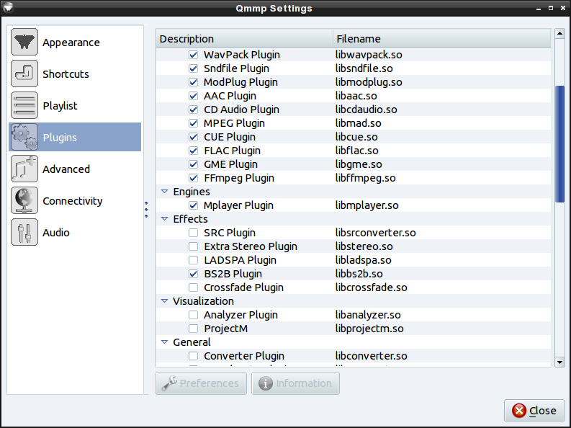Viewport: 571px width, 428px height.
Task: Collapse the Effects group
Action: (165, 218)
